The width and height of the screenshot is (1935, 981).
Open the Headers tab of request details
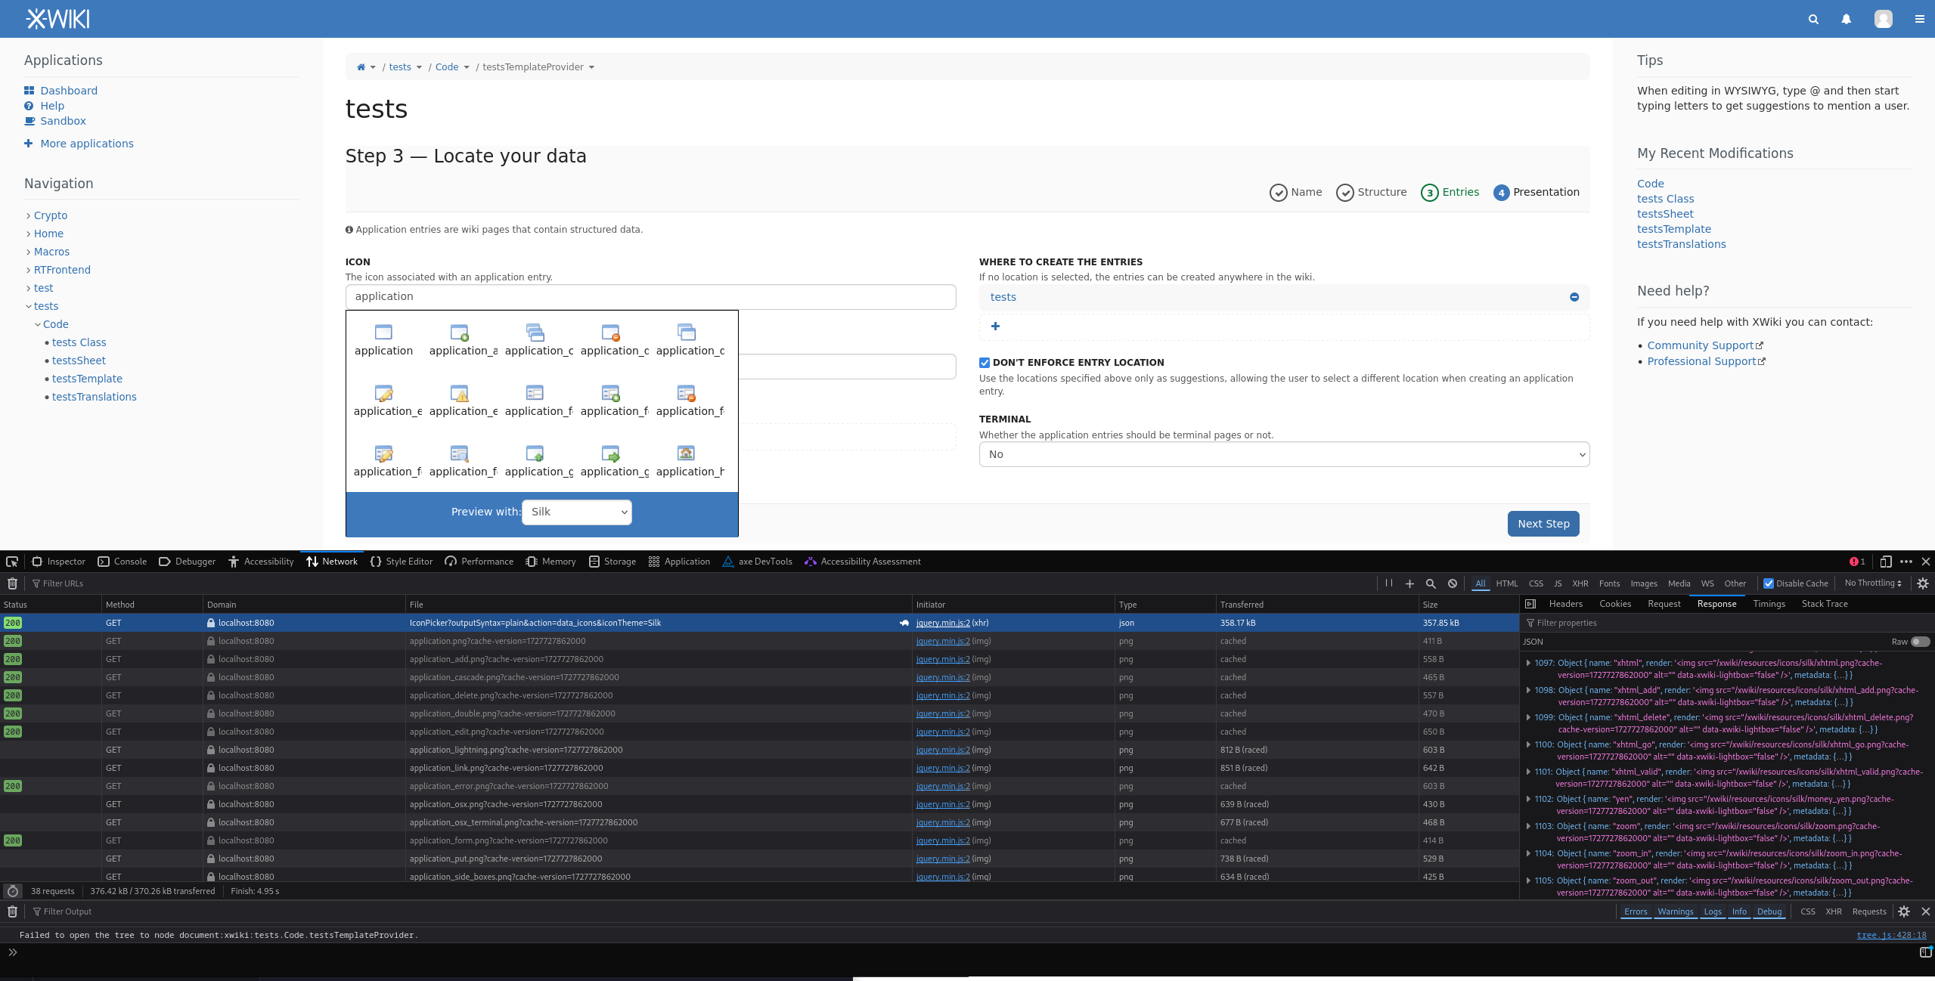1565,604
